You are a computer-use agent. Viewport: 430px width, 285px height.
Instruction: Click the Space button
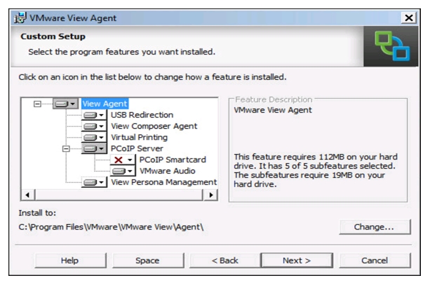[148, 260]
